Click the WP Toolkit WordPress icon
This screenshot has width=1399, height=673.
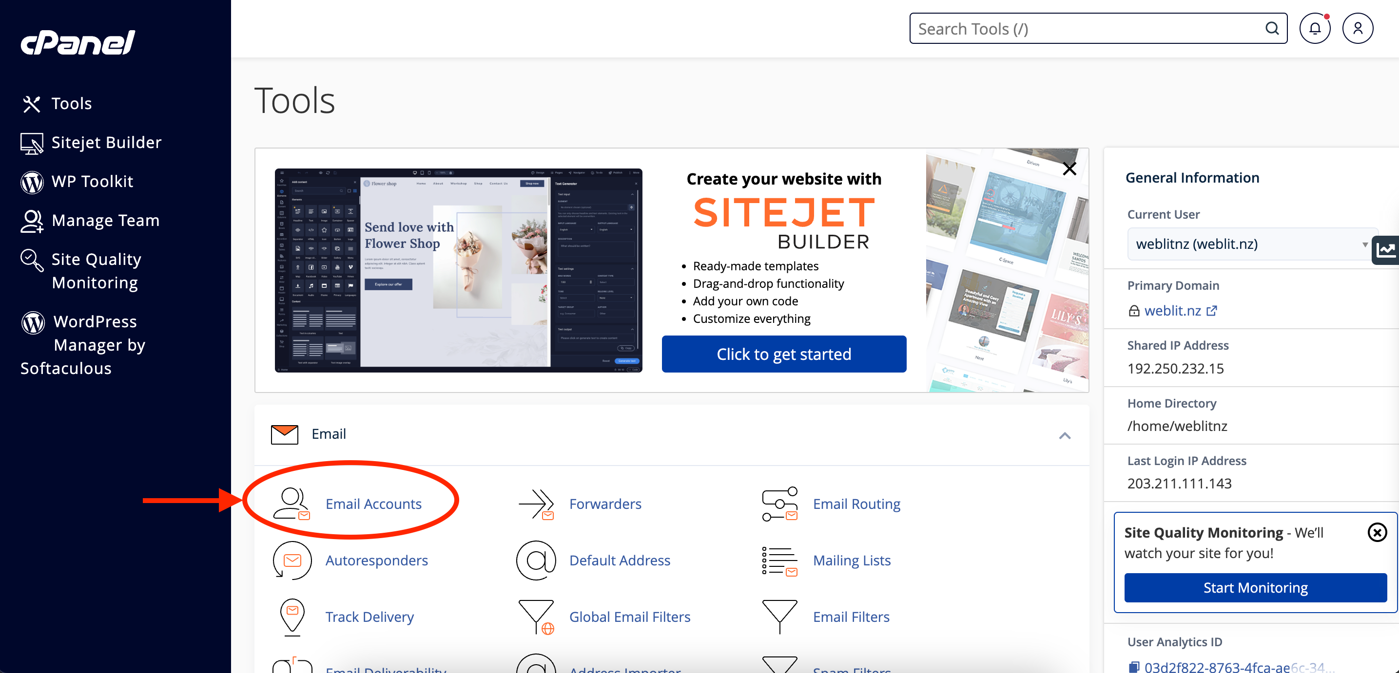(32, 182)
